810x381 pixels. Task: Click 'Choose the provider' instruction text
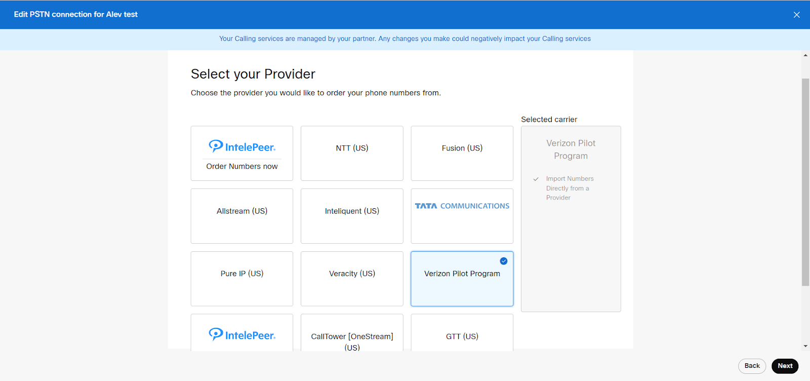click(316, 93)
